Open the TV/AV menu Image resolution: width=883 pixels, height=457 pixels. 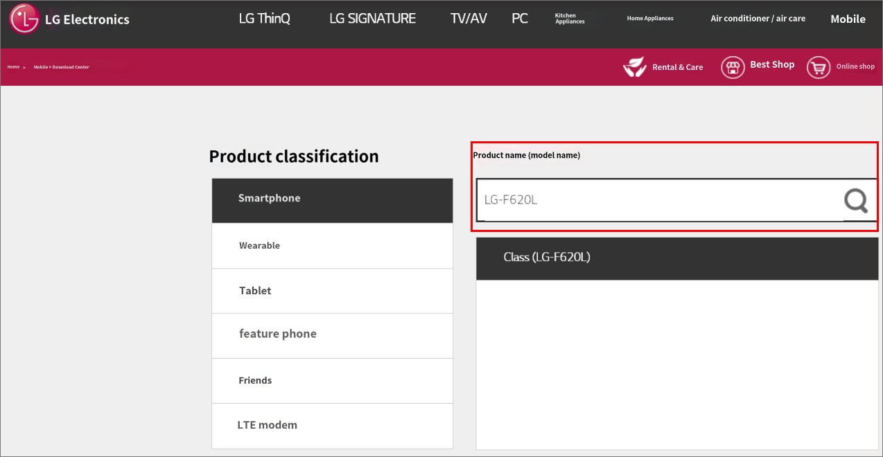469,19
